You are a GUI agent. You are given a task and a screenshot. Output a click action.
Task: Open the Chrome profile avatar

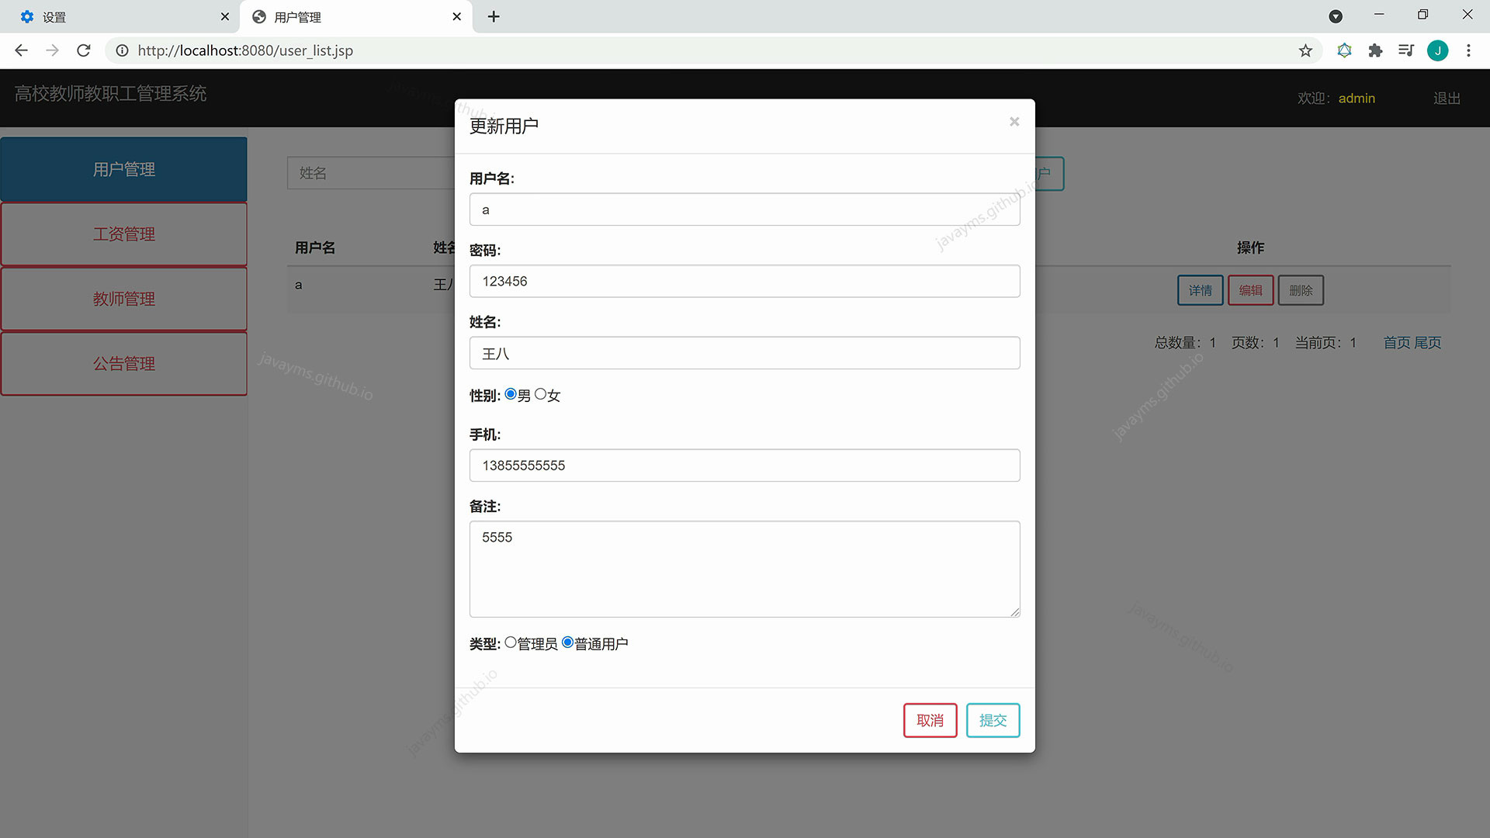1438,50
